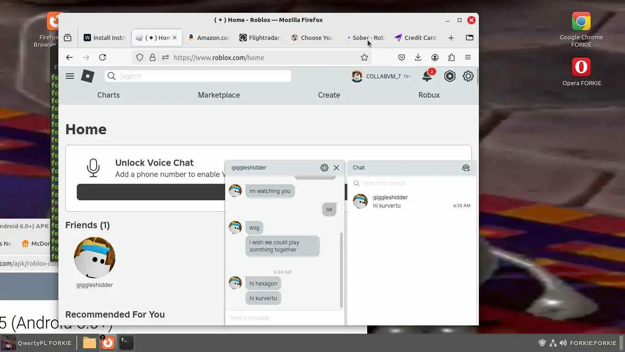Open the Firefox account icon

coord(435,57)
